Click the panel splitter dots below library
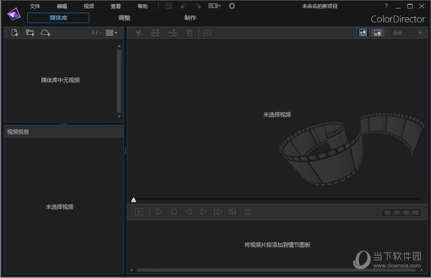431x278 pixels. (x=64, y=124)
